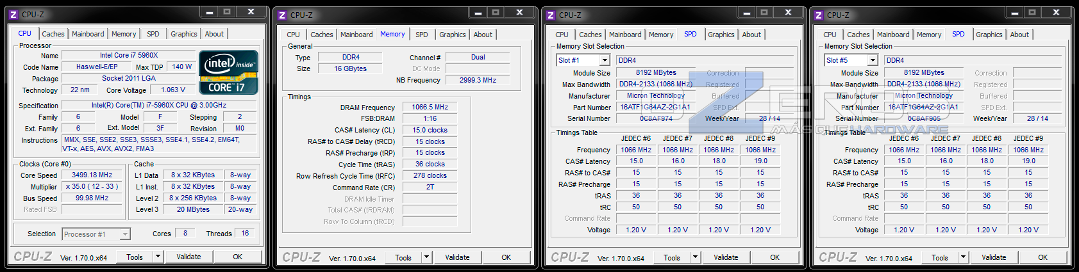Click the serial number '0C8AF905' in Slot #5 window

924,118
